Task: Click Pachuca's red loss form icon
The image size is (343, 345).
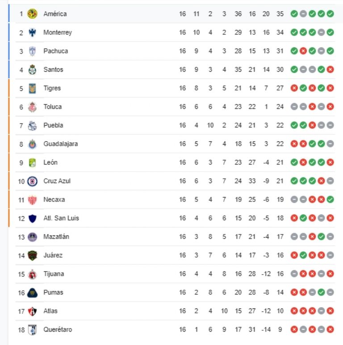Action: tap(303, 51)
